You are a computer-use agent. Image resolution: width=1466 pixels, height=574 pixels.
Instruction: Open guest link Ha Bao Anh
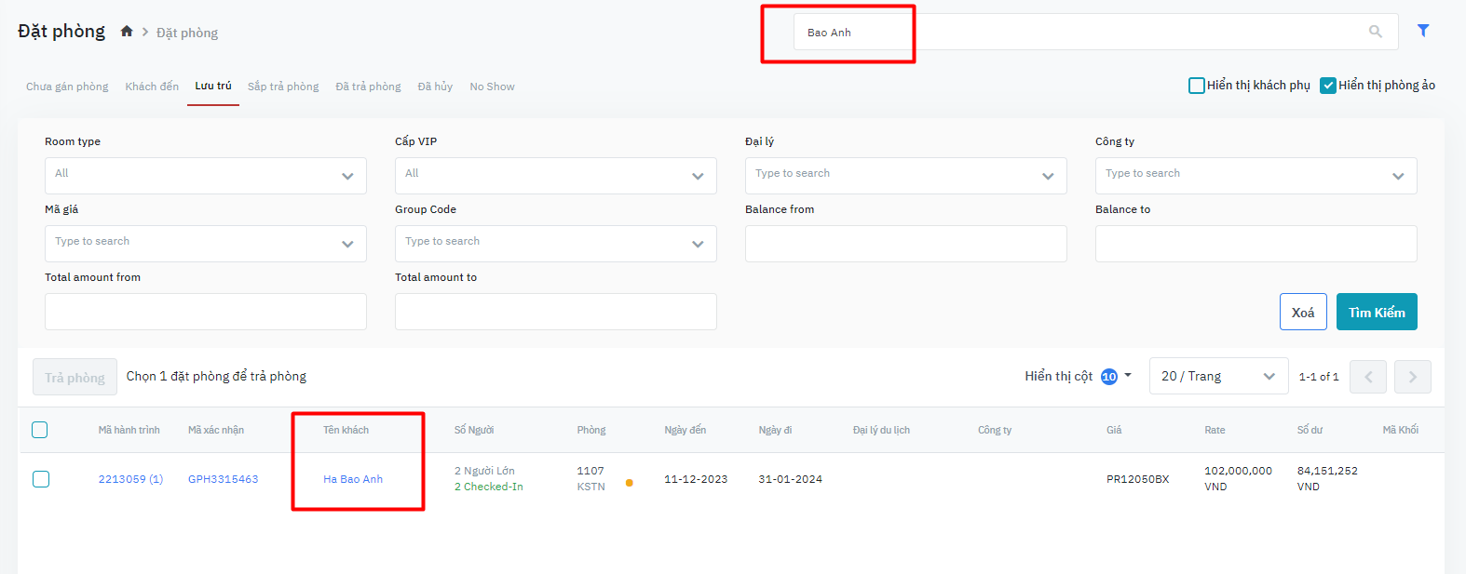(353, 479)
